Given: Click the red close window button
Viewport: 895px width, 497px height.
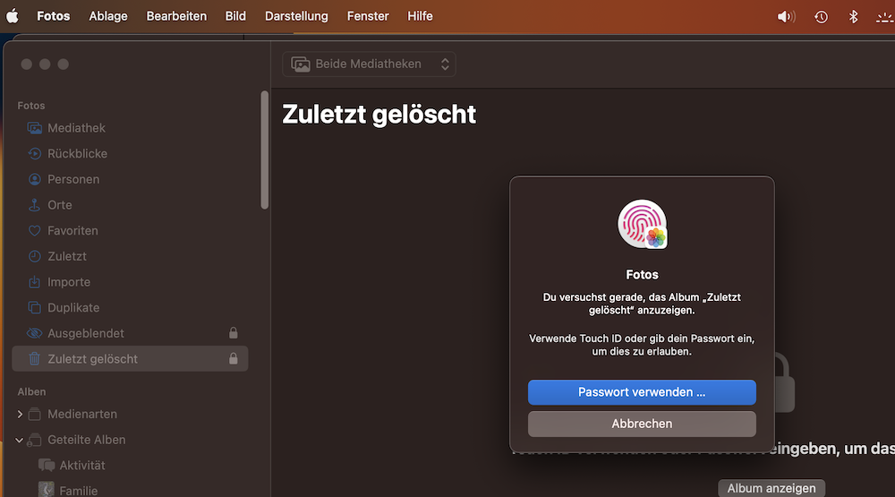Looking at the screenshot, I should [26, 64].
